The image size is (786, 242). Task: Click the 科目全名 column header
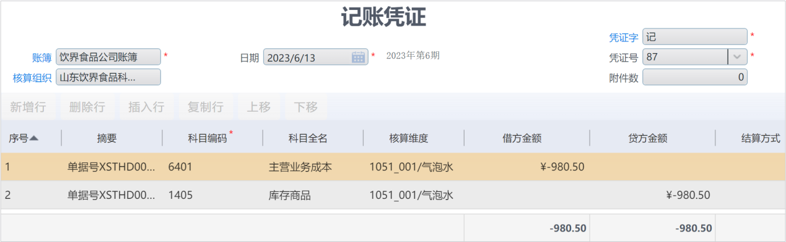tap(308, 138)
